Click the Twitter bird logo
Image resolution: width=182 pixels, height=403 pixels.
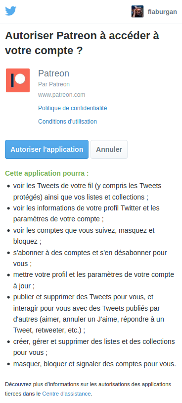pos(11,11)
